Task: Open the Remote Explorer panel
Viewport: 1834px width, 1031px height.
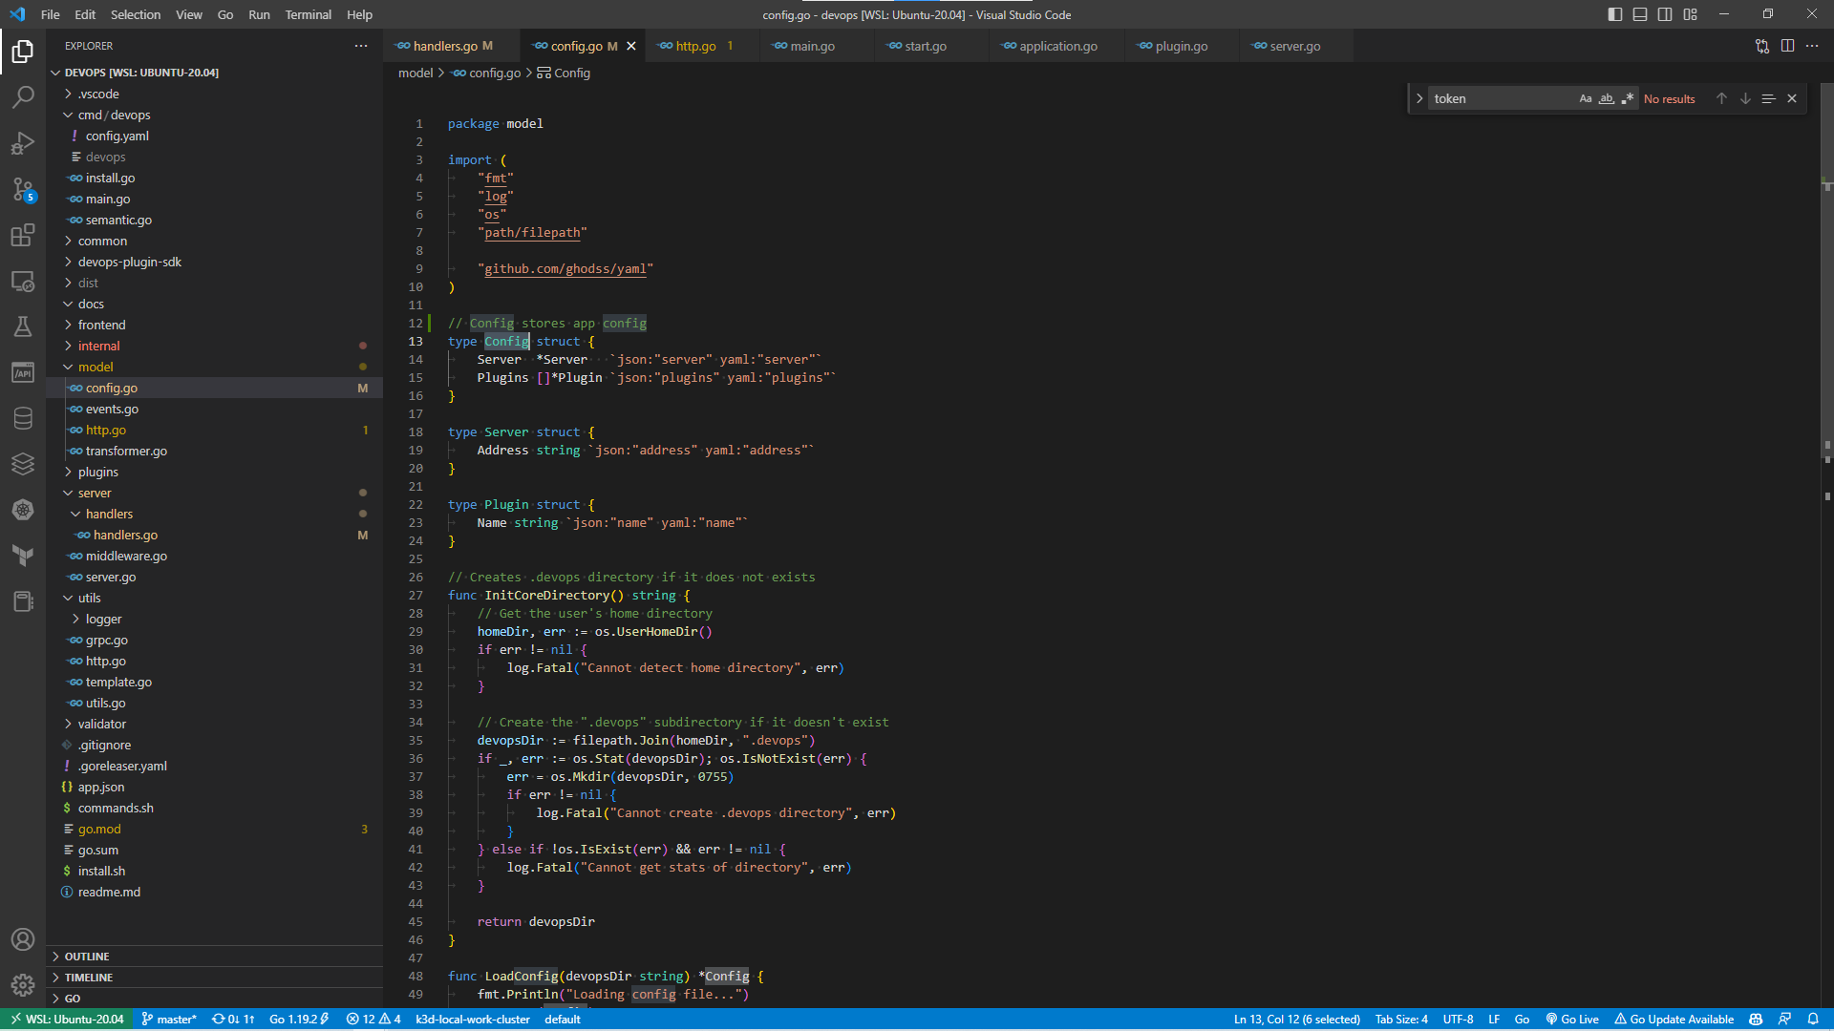Action: click(24, 282)
